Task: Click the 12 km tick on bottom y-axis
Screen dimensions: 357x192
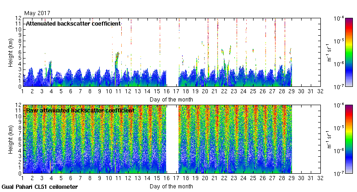Action: tap(18, 105)
